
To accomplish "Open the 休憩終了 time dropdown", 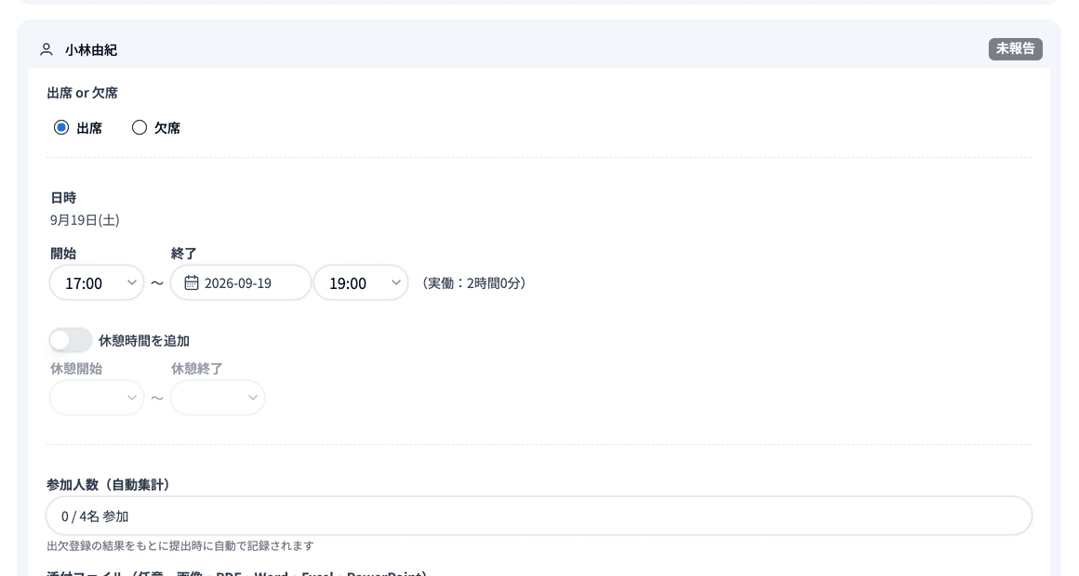I will pos(218,398).
